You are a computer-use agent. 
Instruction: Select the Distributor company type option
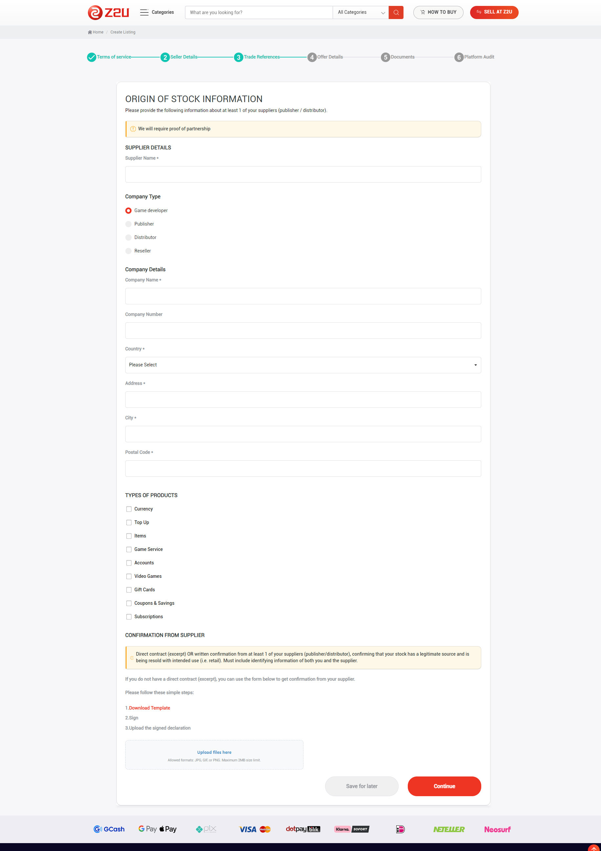point(129,238)
